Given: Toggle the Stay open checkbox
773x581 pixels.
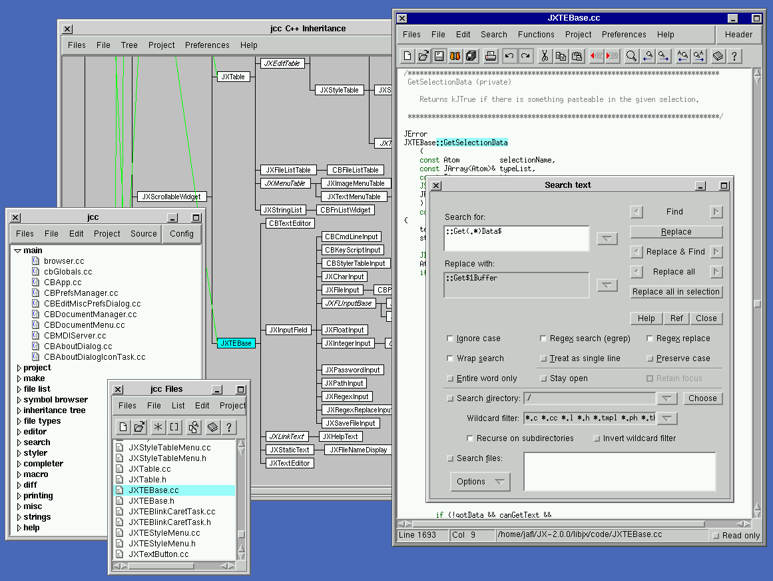Looking at the screenshot, I should point(543,378).
